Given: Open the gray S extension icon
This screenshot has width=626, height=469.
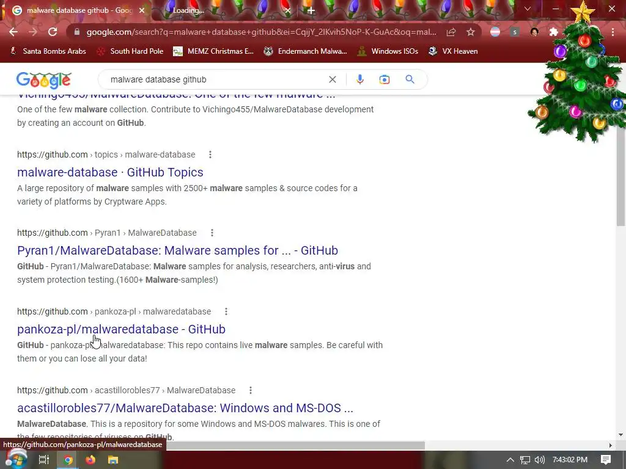Looking at the screenshot, I should [515, 32].
